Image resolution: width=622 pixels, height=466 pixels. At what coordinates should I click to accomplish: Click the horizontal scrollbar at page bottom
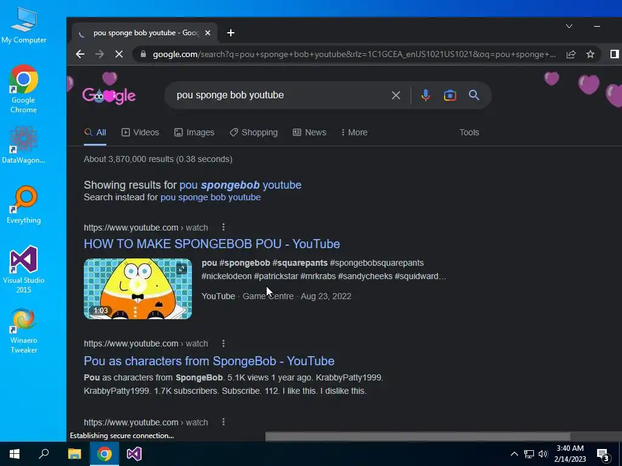coord(417,437)
